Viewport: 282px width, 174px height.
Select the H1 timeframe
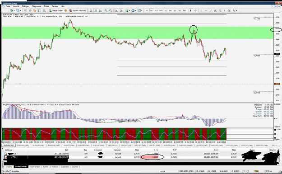166,11
